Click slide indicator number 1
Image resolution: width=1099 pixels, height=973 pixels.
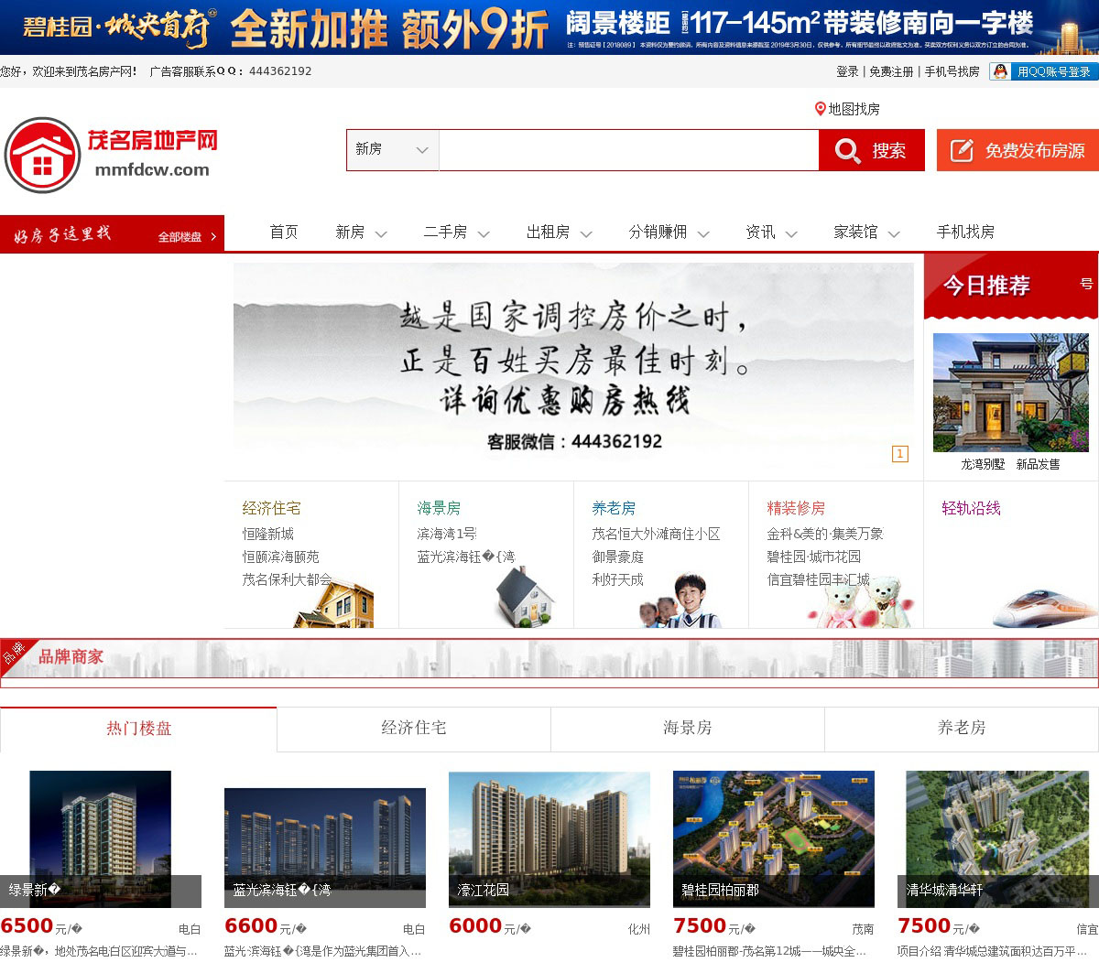click(900, 454)
